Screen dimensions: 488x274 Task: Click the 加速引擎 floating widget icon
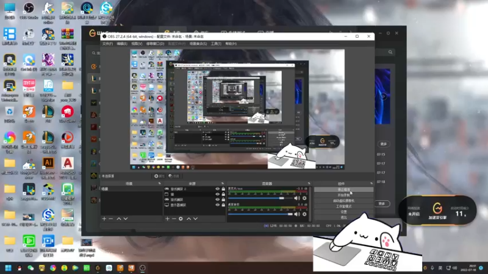coord(437,208)
